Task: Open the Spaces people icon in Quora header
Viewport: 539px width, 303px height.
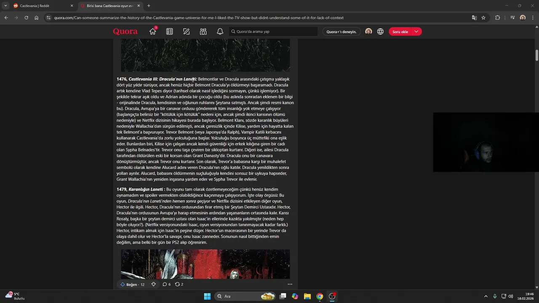Action: [x=203, y=32]
